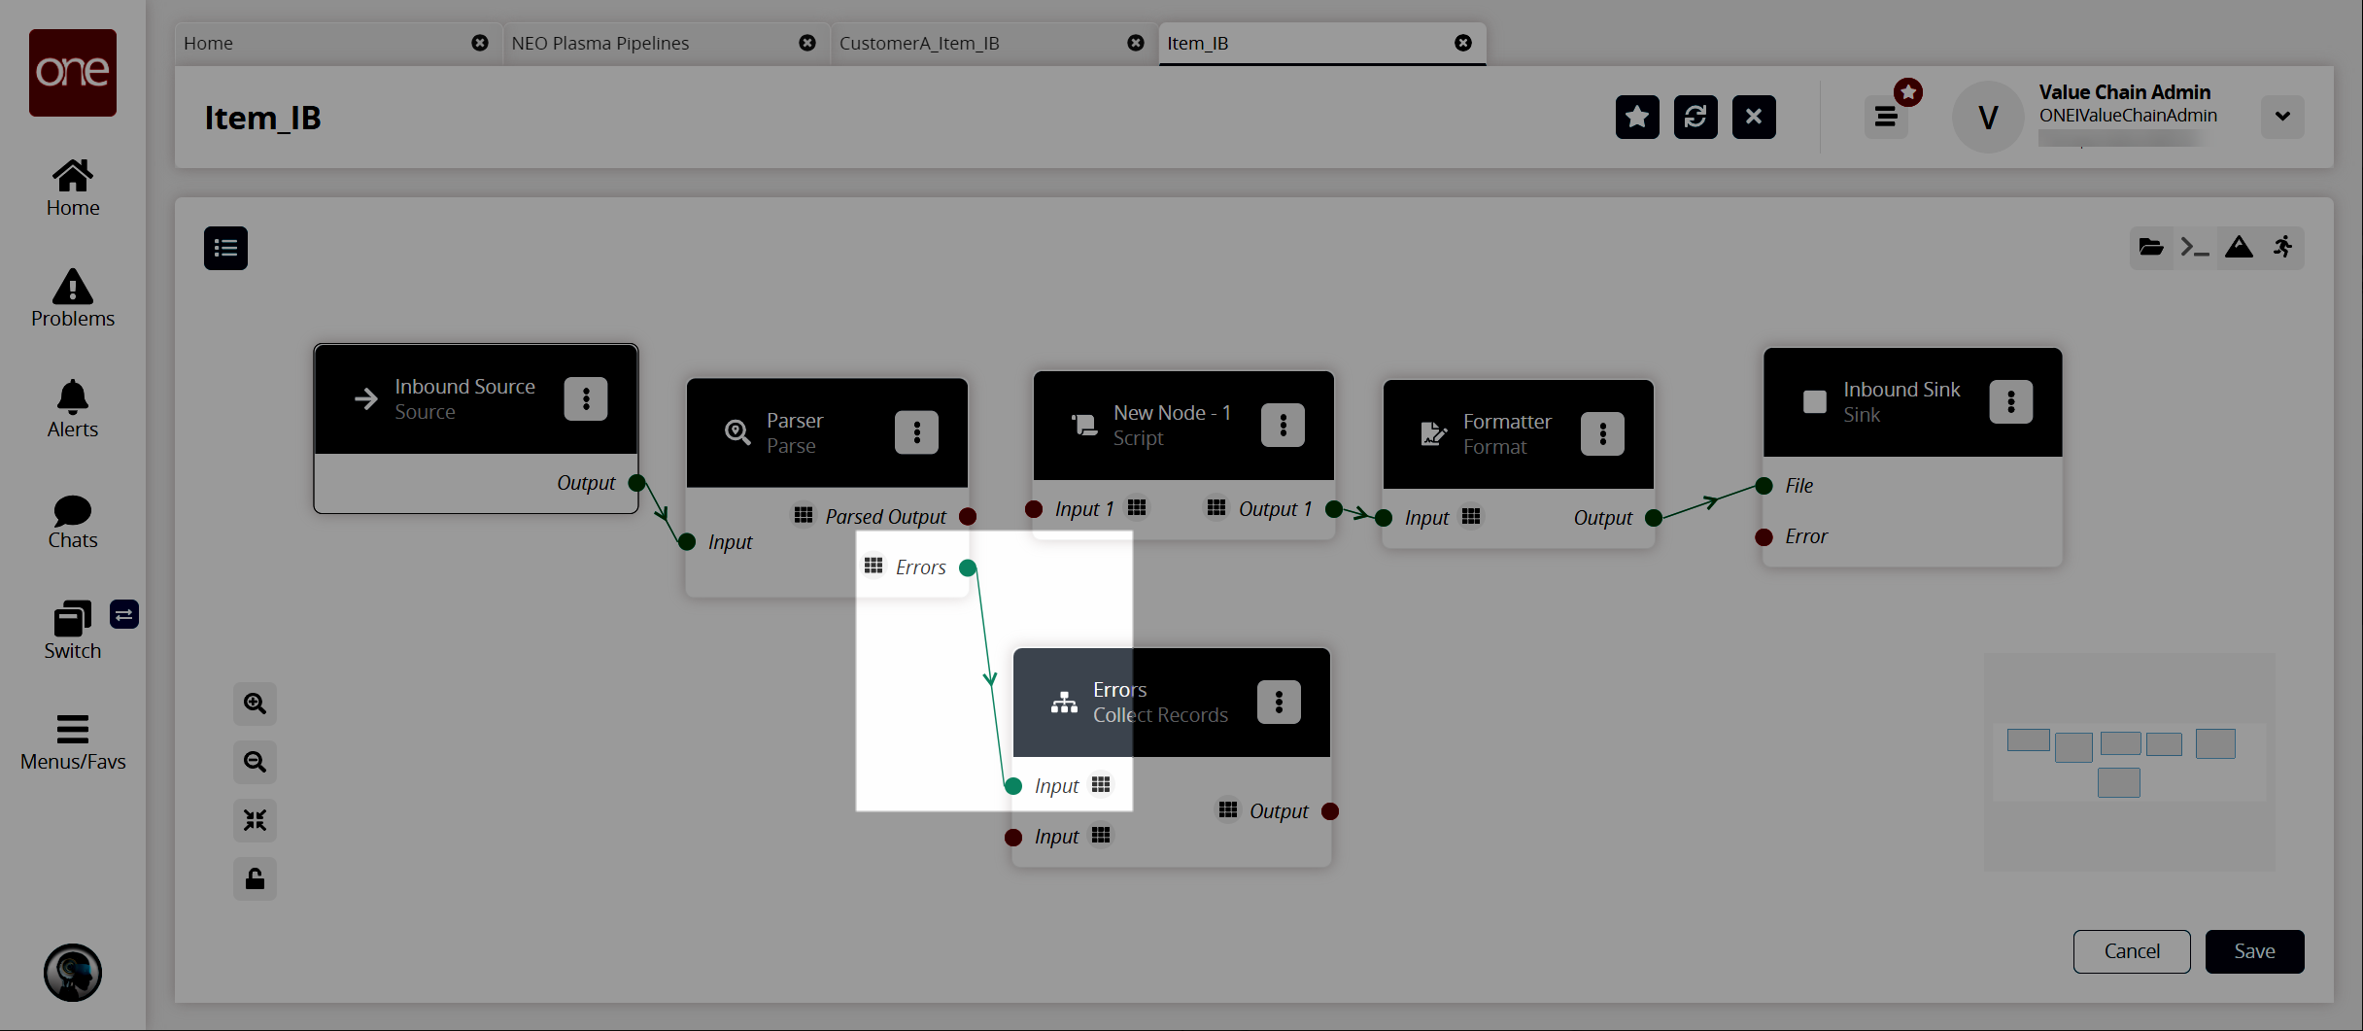The width and height of the screenshot is (2363, 1031).
Task: Open the Inbound Source node options menu
Action: click(x=586, y=398)
